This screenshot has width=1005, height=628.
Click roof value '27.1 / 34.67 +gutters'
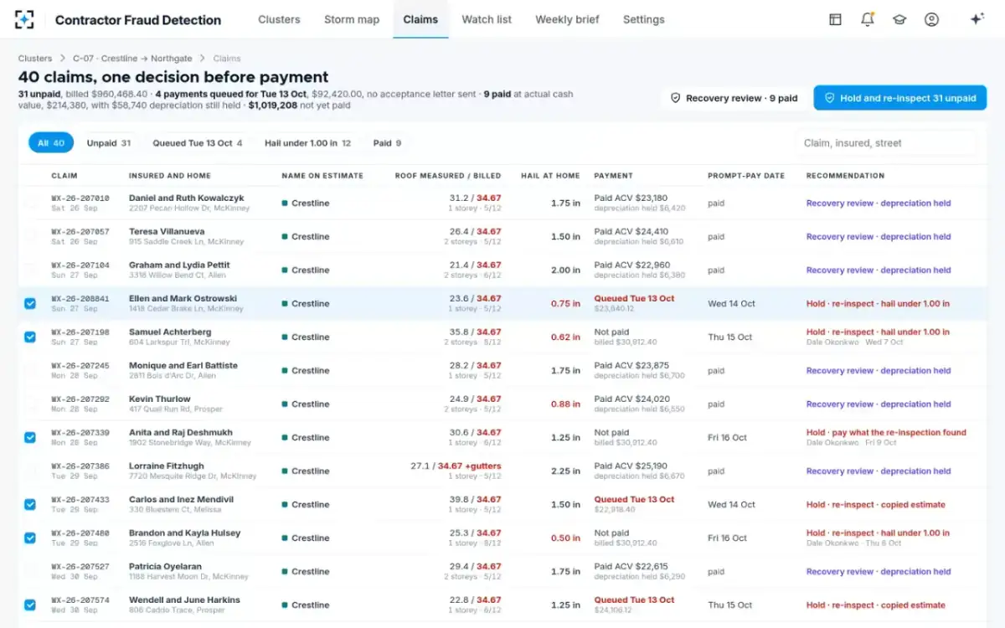[x=456, y=466]
